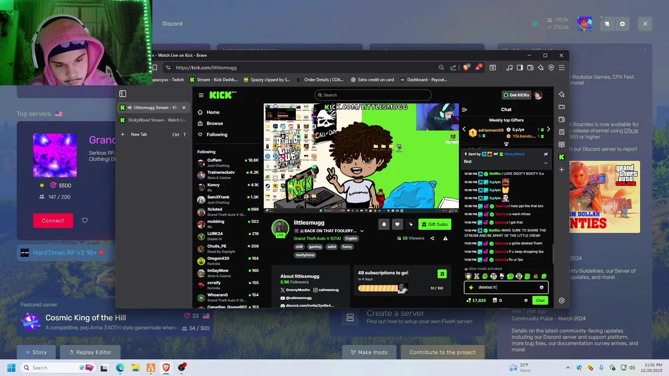
Task: Turn on notifications bell for littlesmugg
Action: pyautogui.click(x=384, y=224)
